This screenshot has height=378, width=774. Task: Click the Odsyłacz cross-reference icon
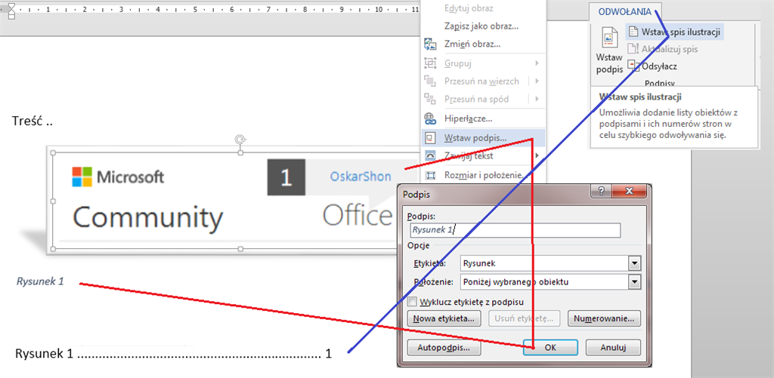[x=633, y=65]
